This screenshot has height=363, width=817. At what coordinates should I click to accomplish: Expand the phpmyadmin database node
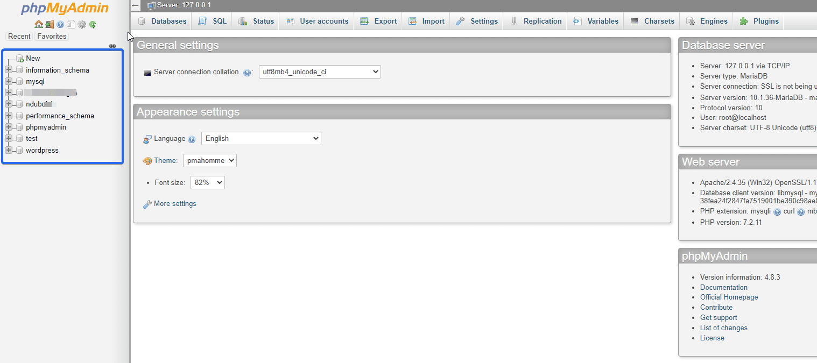pyautogui.click(x=9, y=127)
